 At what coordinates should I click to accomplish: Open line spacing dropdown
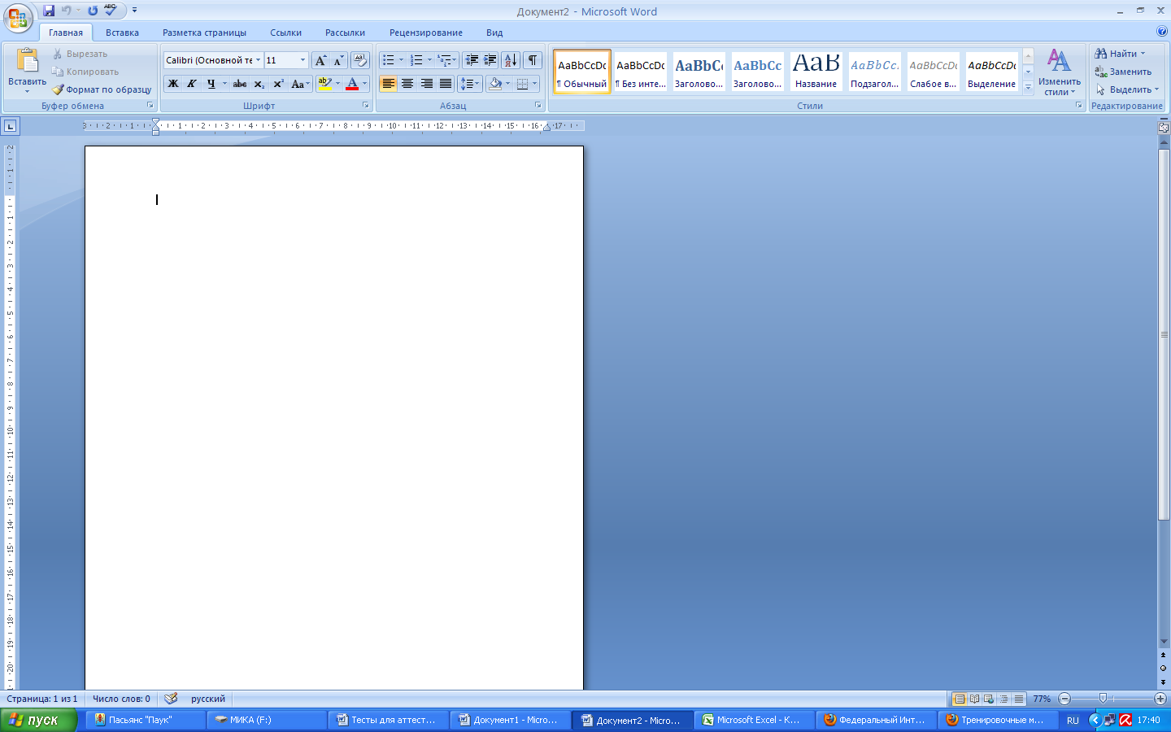pos(470,84)
